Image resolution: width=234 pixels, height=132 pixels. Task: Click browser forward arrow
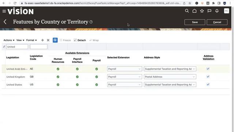click(x=9, y=3)
